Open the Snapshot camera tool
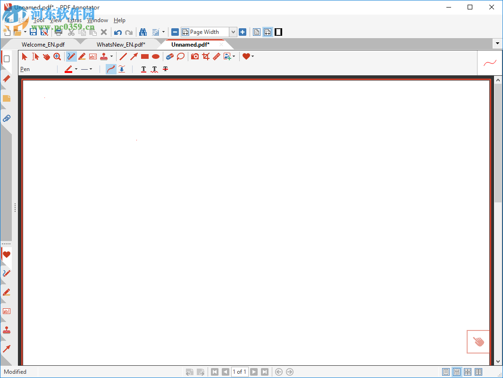This screenshot has width=503, height=378. click(x=194, y=56)
